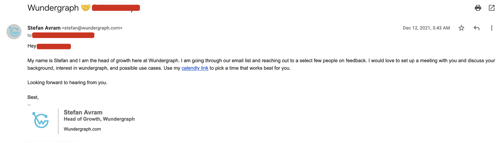Expand the redacted recipient details after "to"
The height and width of the screenshot is (143, 501).
63,35
